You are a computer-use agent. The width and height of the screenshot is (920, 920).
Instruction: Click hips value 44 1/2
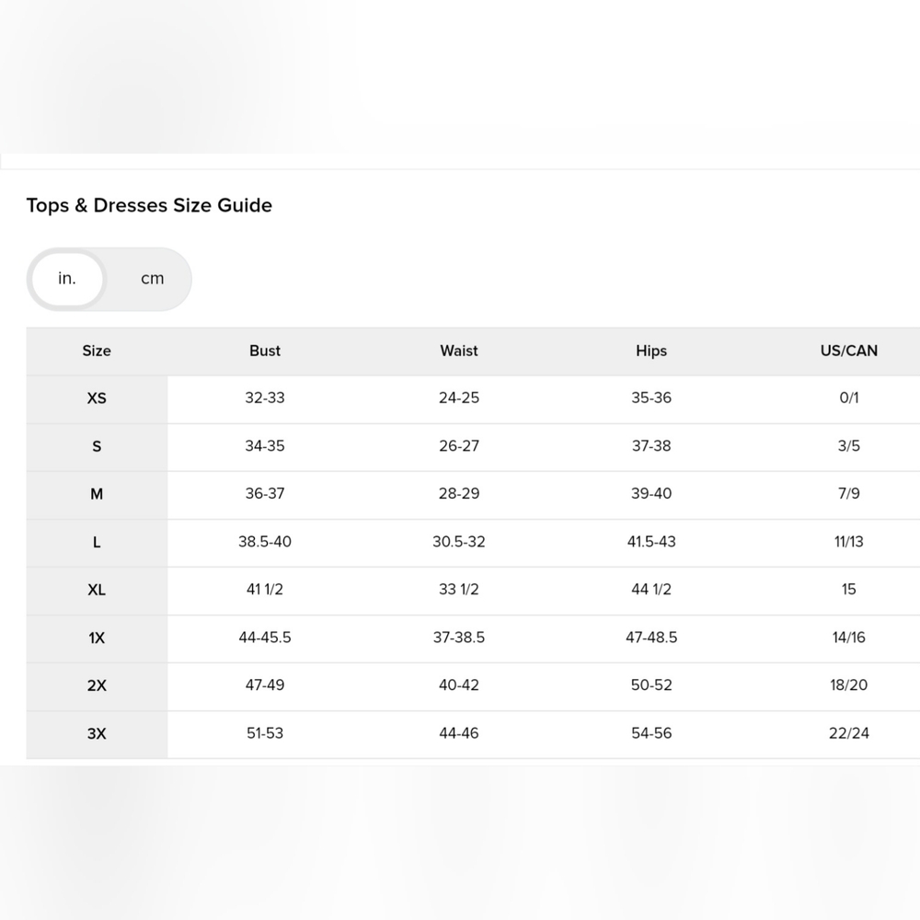(x=651, y=589)
